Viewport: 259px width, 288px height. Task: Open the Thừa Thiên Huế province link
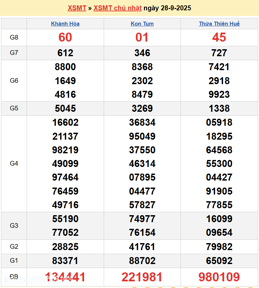click(219, 24)
